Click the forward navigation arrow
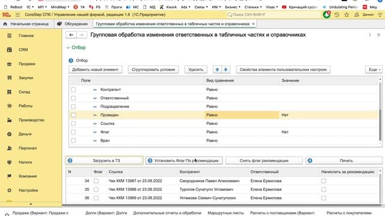Screen dimensions: 385x216 pyautogui.click(x=82, y=35)
